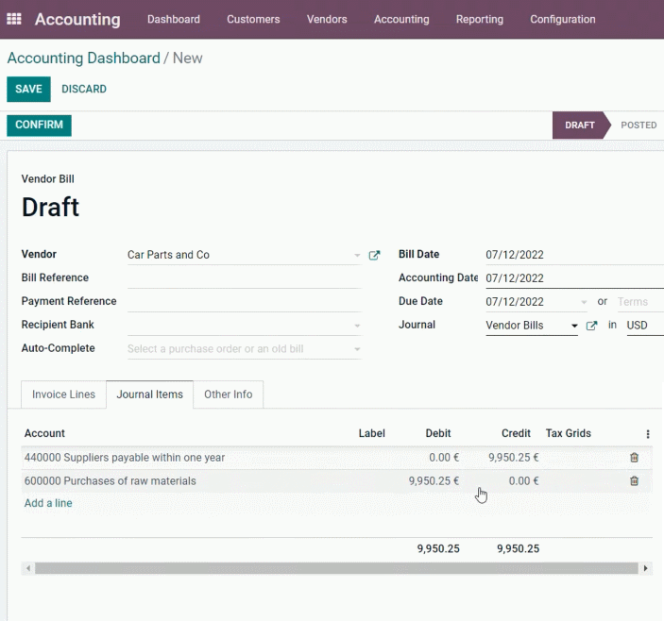Viewport: 664px width, 621px height.
Task: Click the Payment Reference input field
Action: (245, 302)
